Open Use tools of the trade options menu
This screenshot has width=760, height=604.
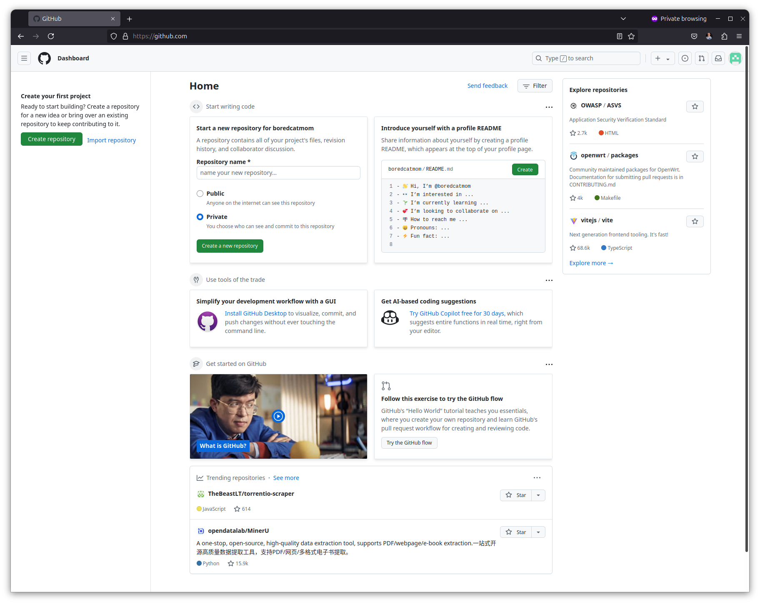pos(549,280)
